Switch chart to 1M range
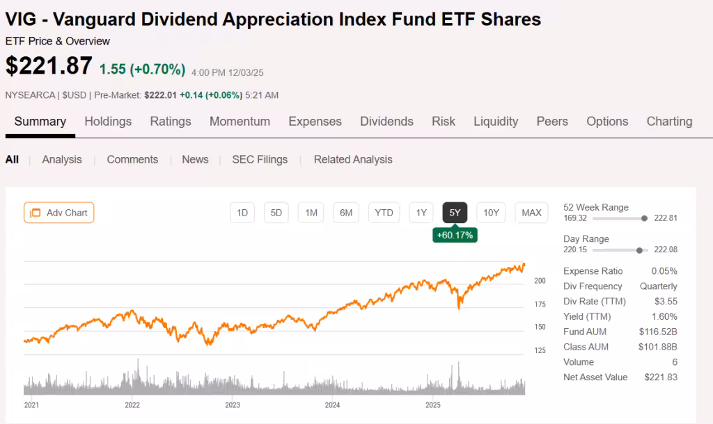This screenshot has width=713, height=424. click(311, 213)
